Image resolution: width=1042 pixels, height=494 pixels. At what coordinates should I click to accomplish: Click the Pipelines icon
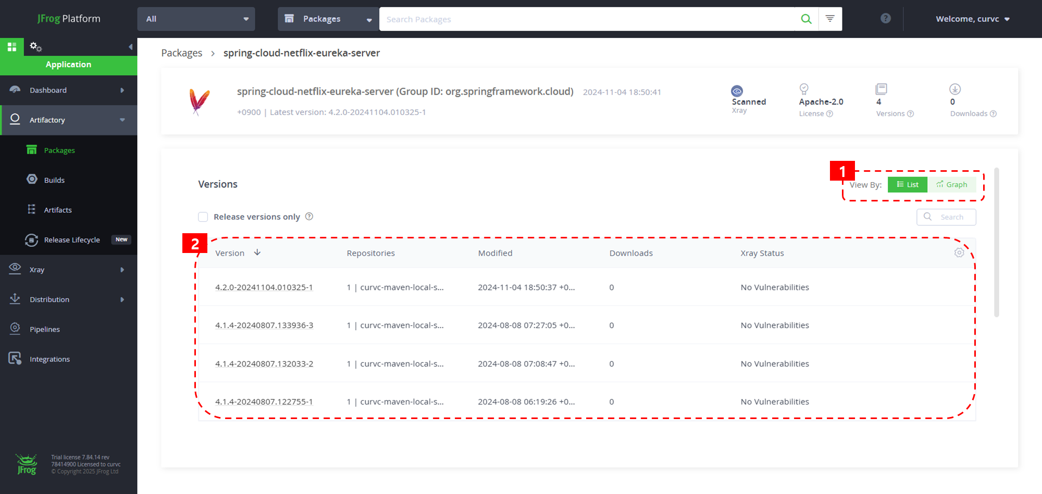tap(15, 328)
